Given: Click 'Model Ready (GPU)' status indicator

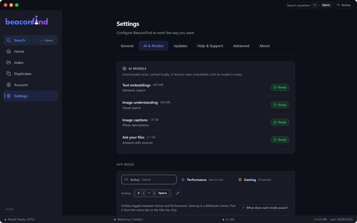Looking at the screenshot, I should tap(19, 219).
